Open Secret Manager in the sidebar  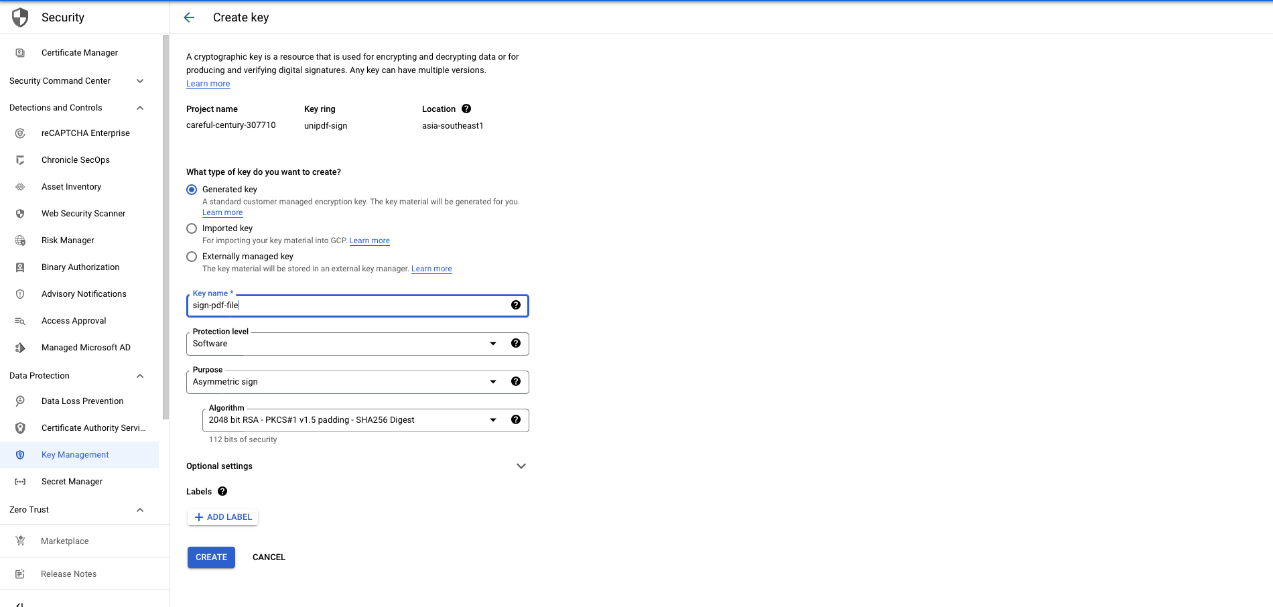[72, 481]
